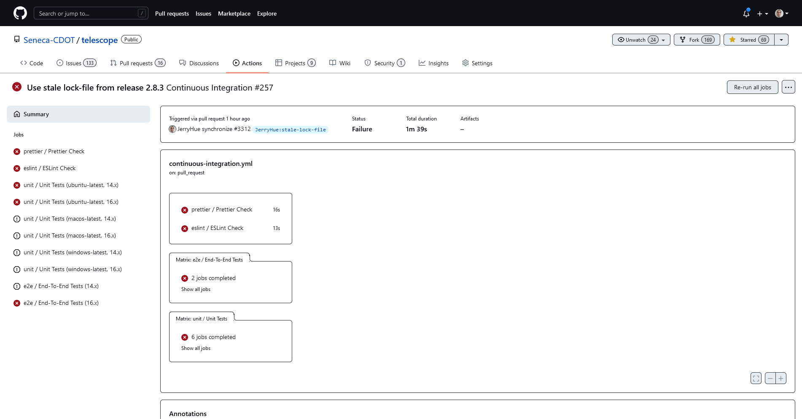Screen dimensions: 802x419
Task: Open Marketplace in the top navigation
Action: point(234,13)
